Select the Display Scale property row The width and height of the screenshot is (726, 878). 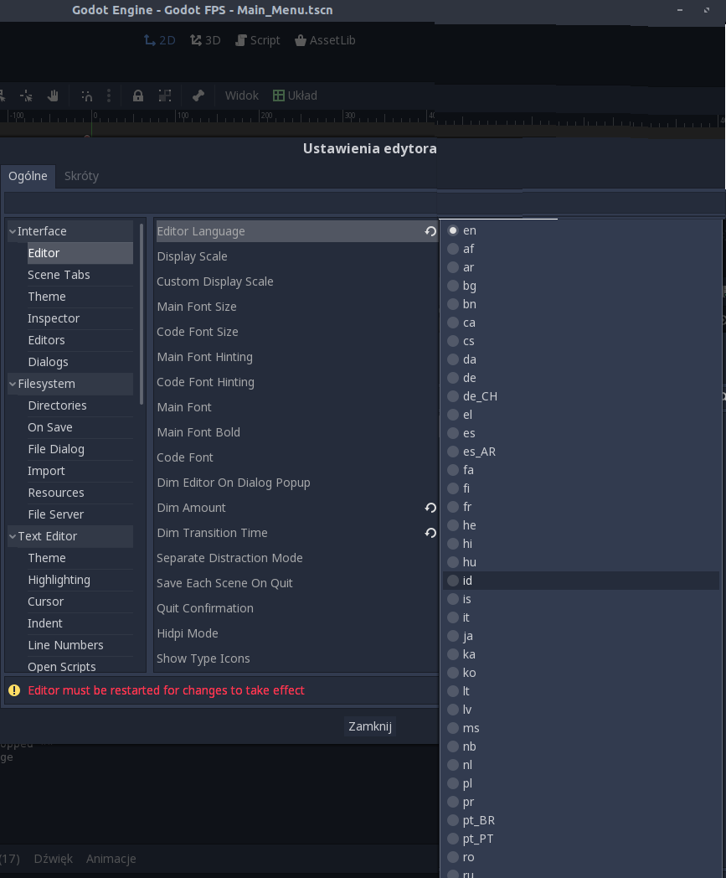(x=296, y=256)
